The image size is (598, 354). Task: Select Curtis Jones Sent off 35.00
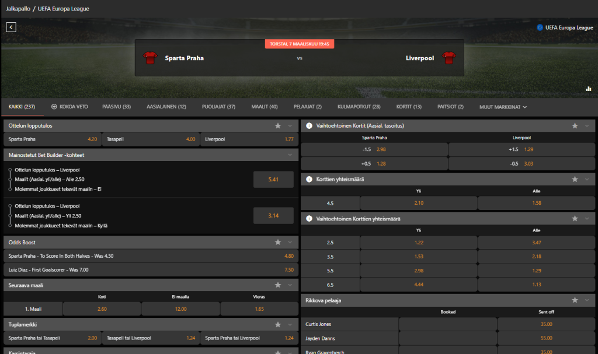(546, 324)
